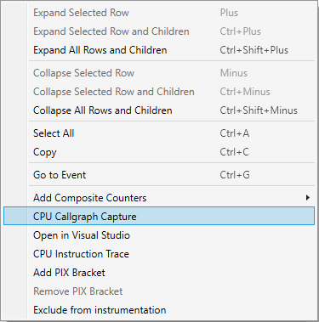Select Go to Event option
Viewport: 319px width, 322px height.
pyautogui.click(x=159, y=175)
